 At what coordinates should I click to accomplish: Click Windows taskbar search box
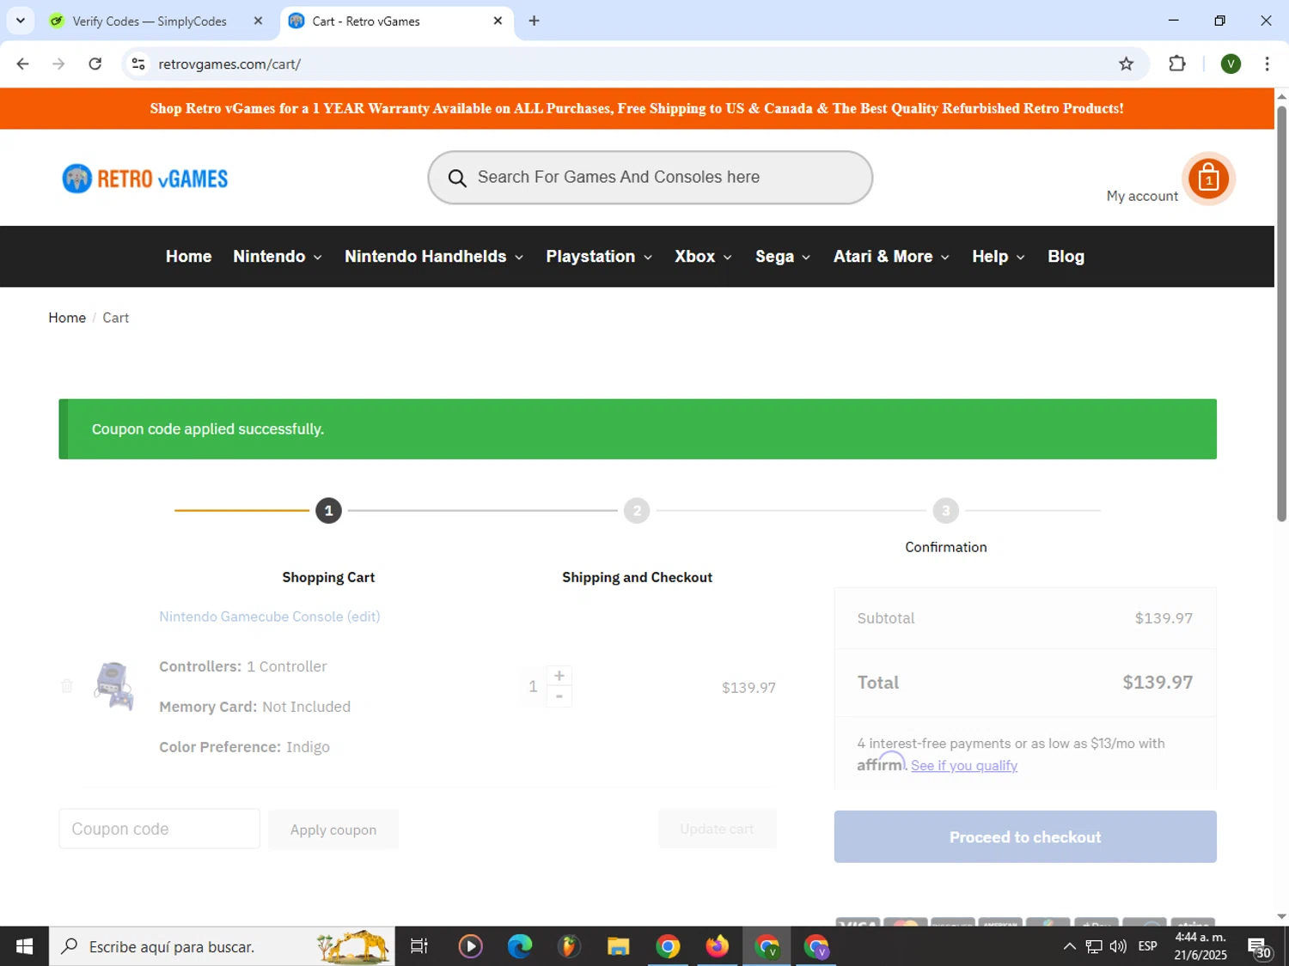tap(222, 946)
